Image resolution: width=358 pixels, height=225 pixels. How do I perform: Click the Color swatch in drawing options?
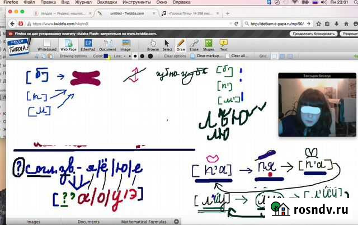107,56
